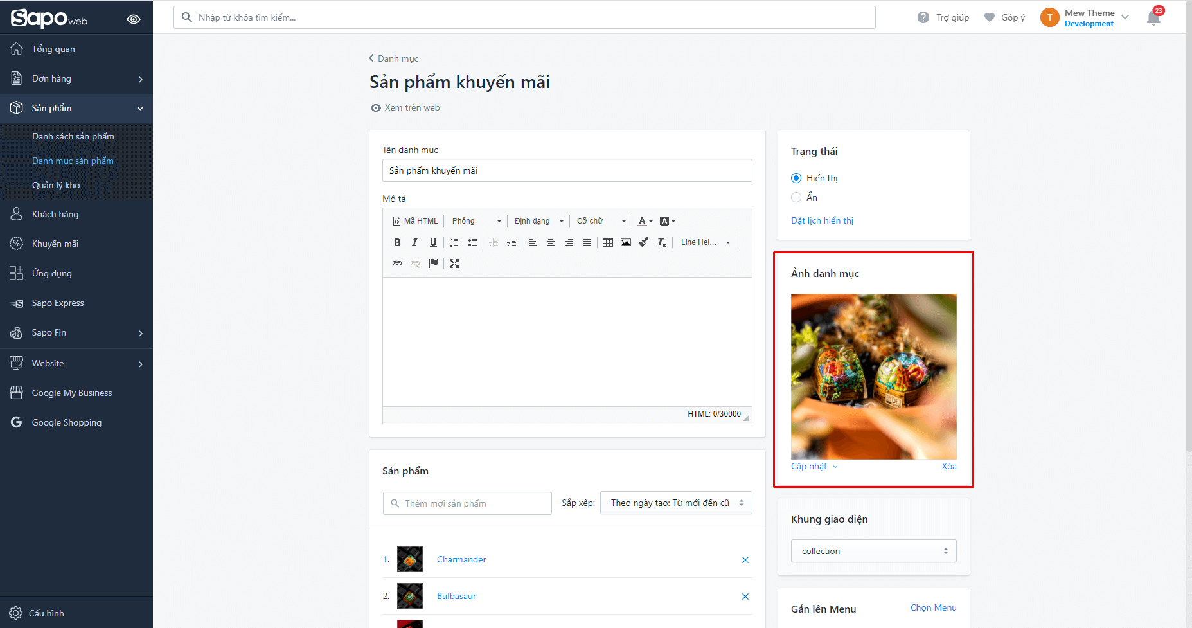
Task: Remove Charmander from the category
Action: [745, 560]
